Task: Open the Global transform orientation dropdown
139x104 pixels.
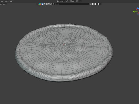Action: (62, 1)
